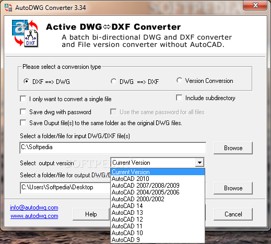Browse for the input folder

pos(233,148)
